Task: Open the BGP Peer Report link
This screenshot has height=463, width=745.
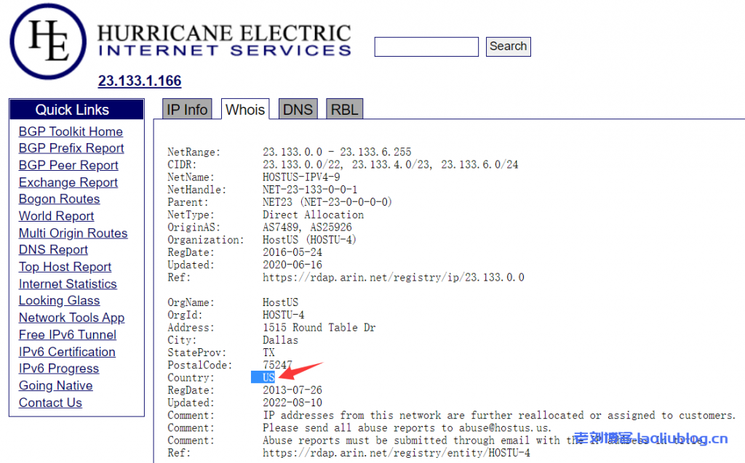Action: [x=68, y=165]
